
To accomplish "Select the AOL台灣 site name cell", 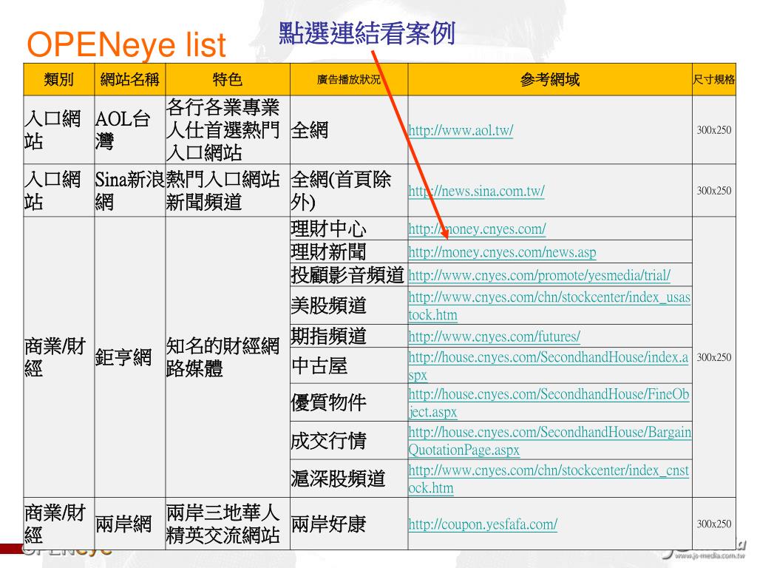I will pyautogui.click(x=130, y=130).
